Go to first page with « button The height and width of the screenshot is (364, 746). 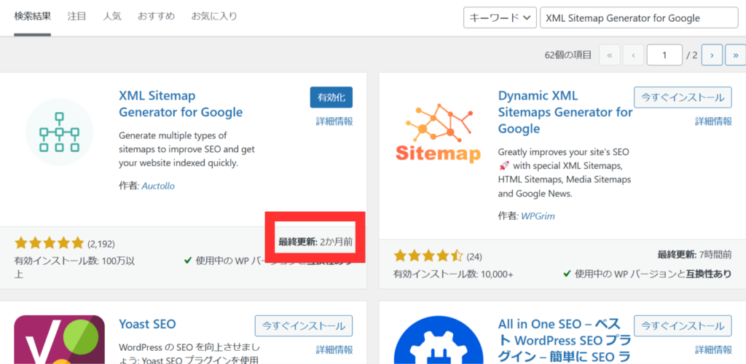pyautogui.click(x=610, y=55)
